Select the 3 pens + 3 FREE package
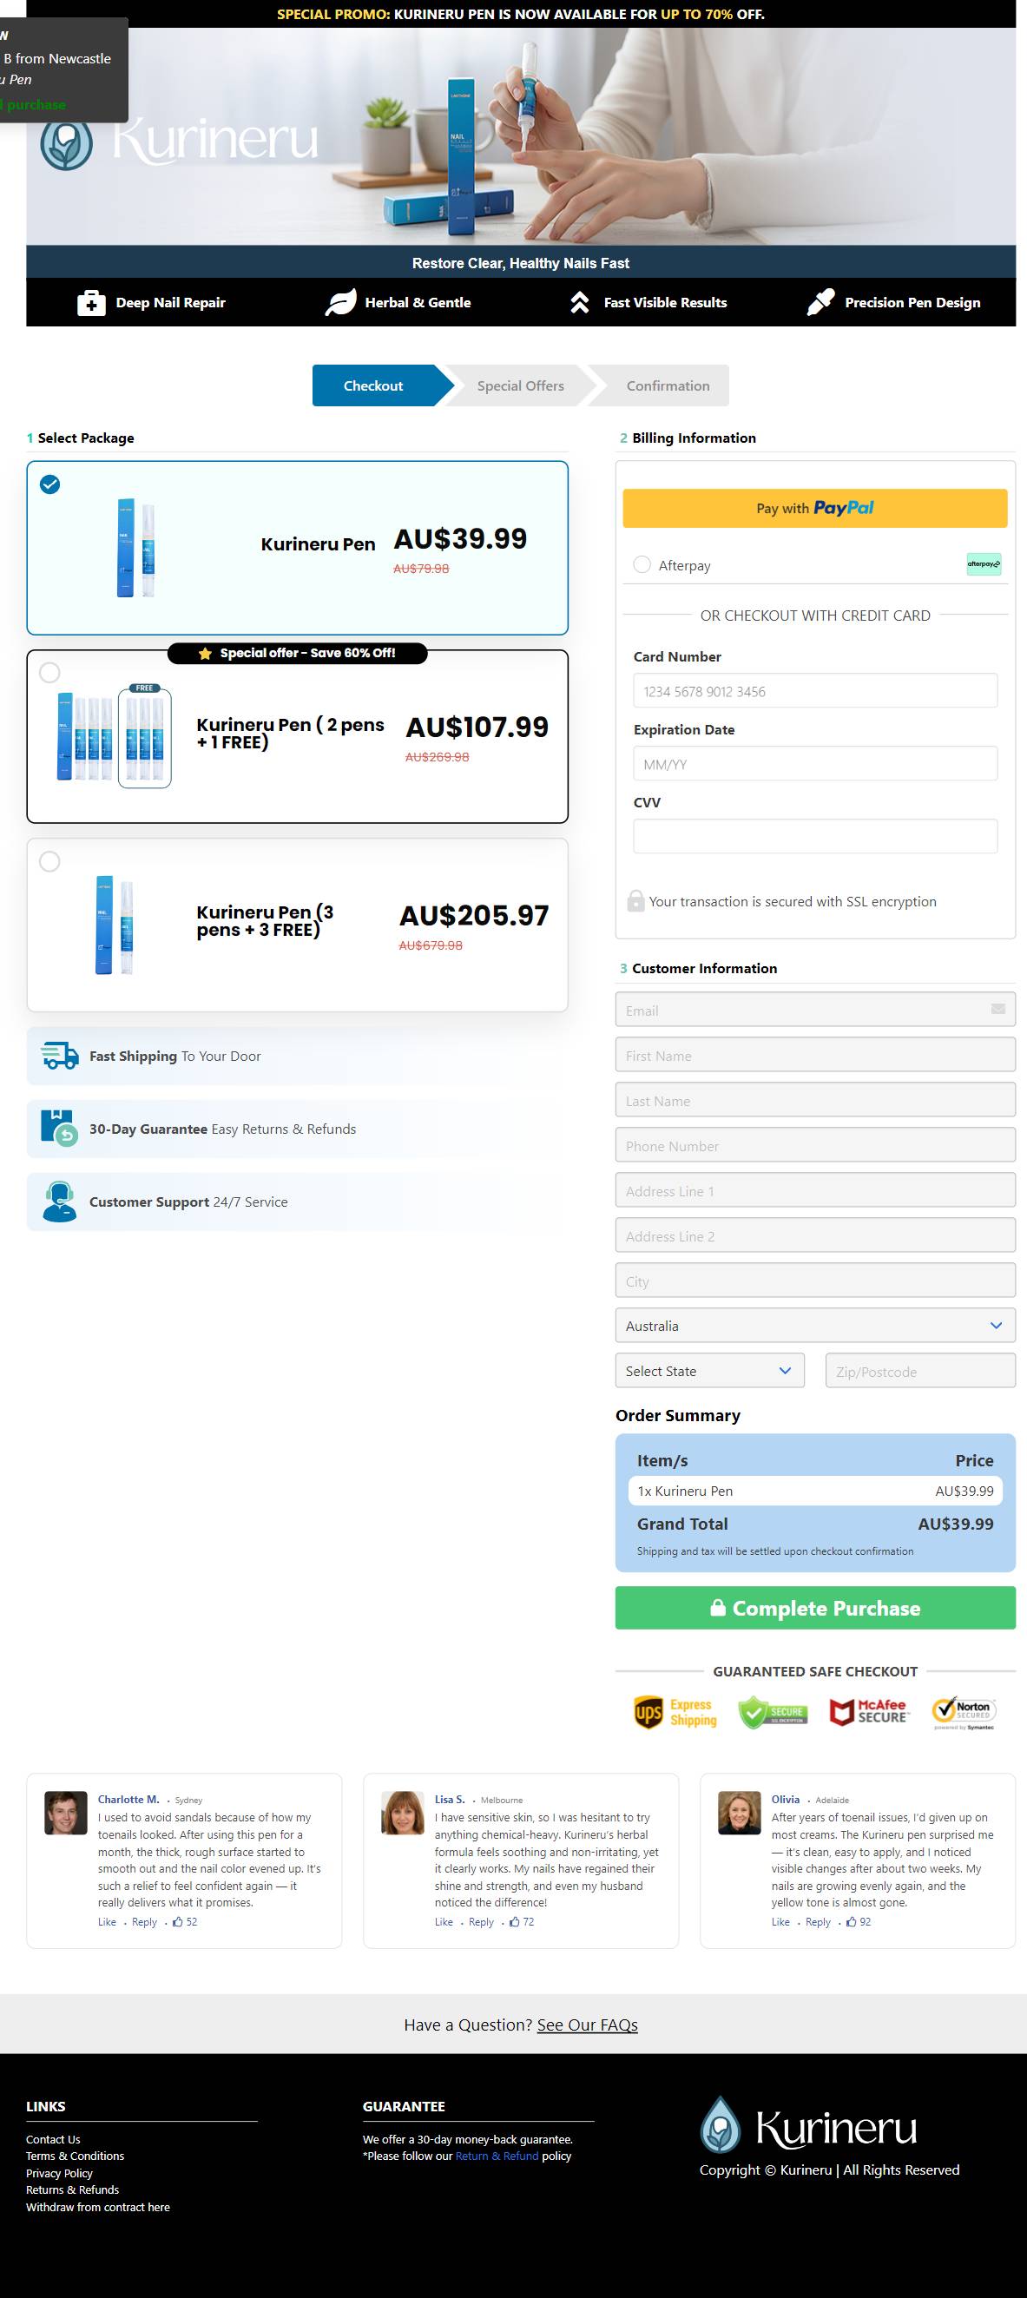This screenshot has width=1027, height=2298. (297, 925)
